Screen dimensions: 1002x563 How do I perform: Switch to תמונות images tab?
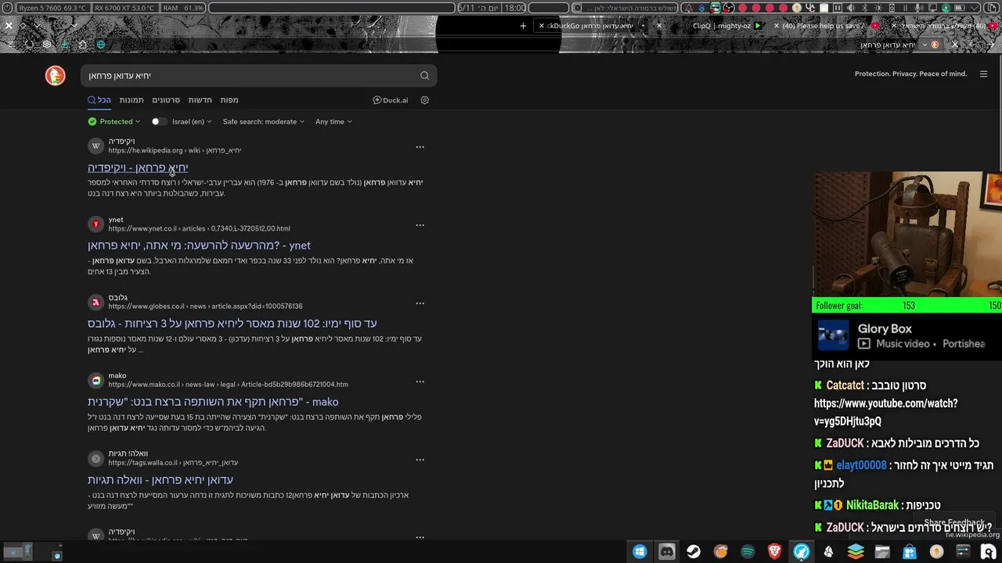pos(132,100)
